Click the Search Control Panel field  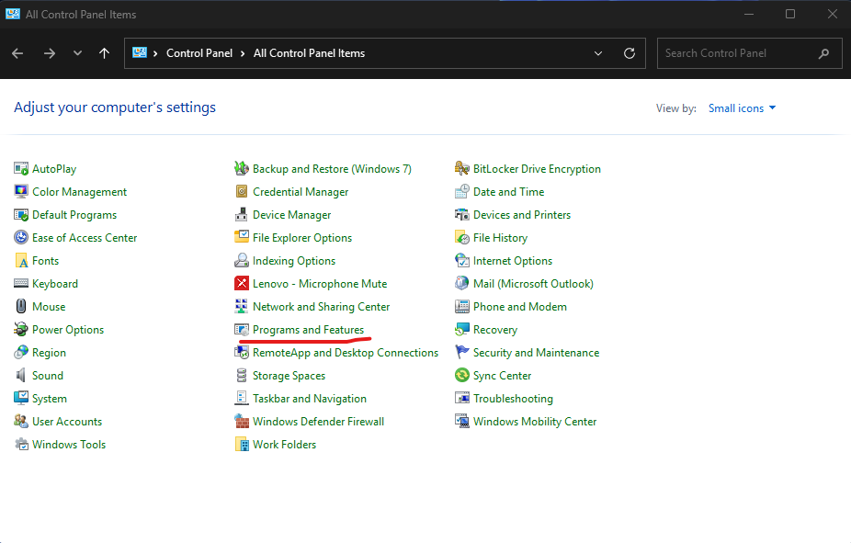tap(735, 53)
